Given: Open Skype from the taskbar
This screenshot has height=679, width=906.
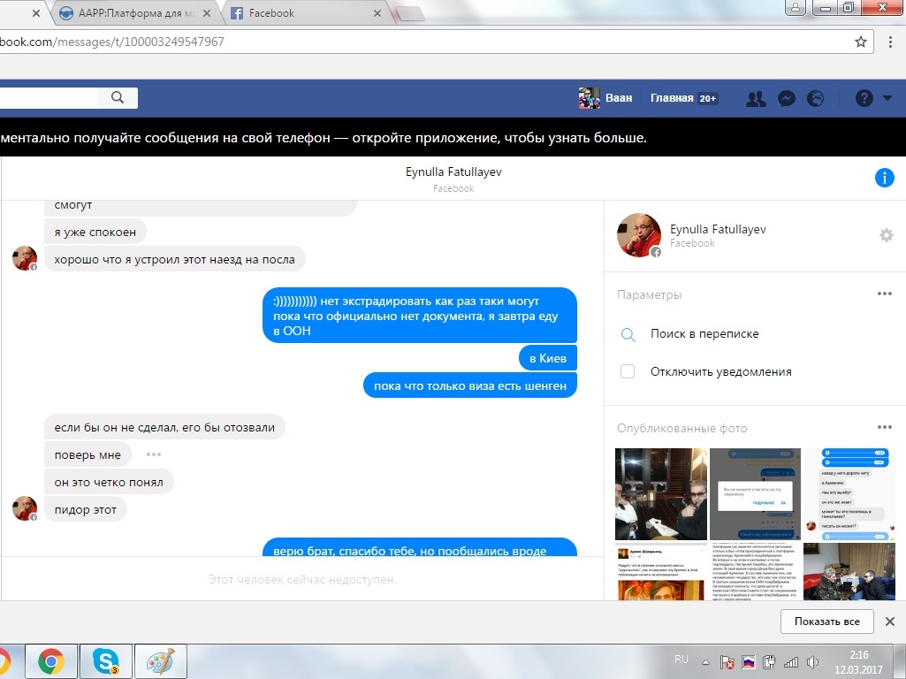Looking at the screenshot, I should (x=106, y=661).
